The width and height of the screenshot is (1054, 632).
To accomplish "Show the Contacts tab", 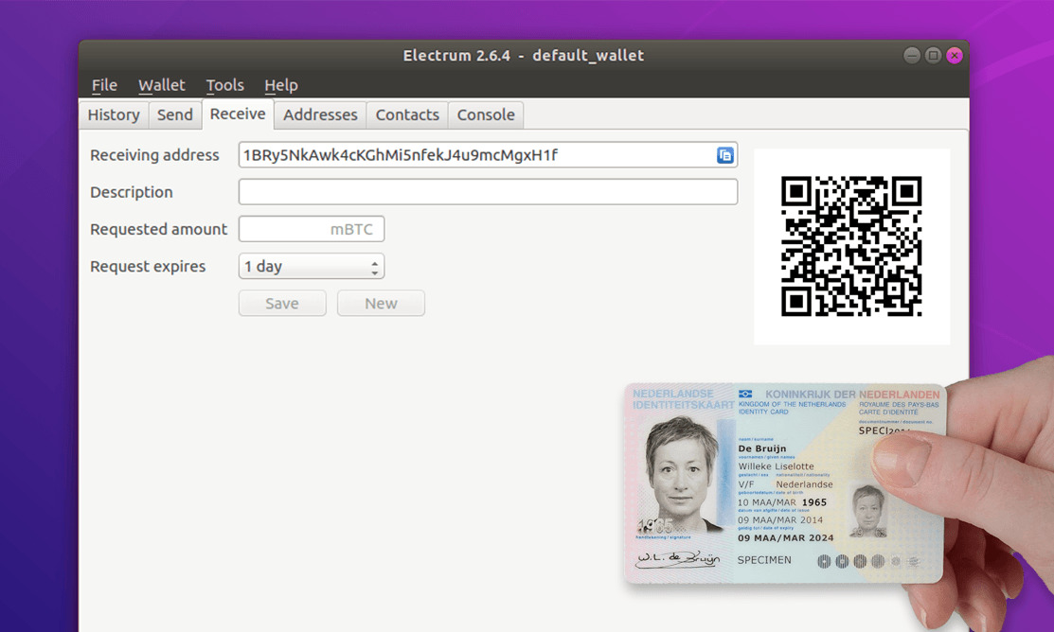I will pyautogui.click(x=407, y=114).
